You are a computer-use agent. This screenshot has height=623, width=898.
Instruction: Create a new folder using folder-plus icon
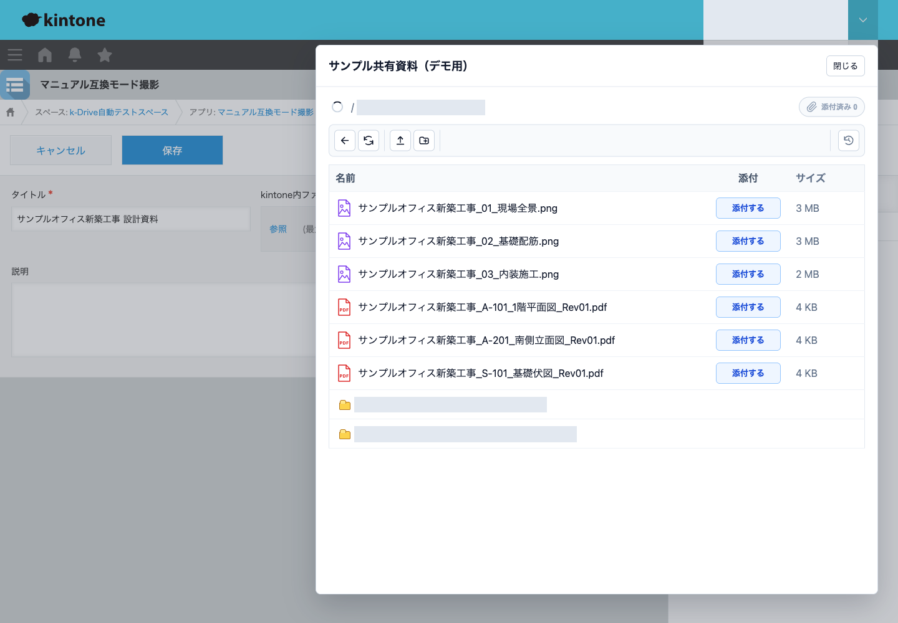[x=424, y=141]
